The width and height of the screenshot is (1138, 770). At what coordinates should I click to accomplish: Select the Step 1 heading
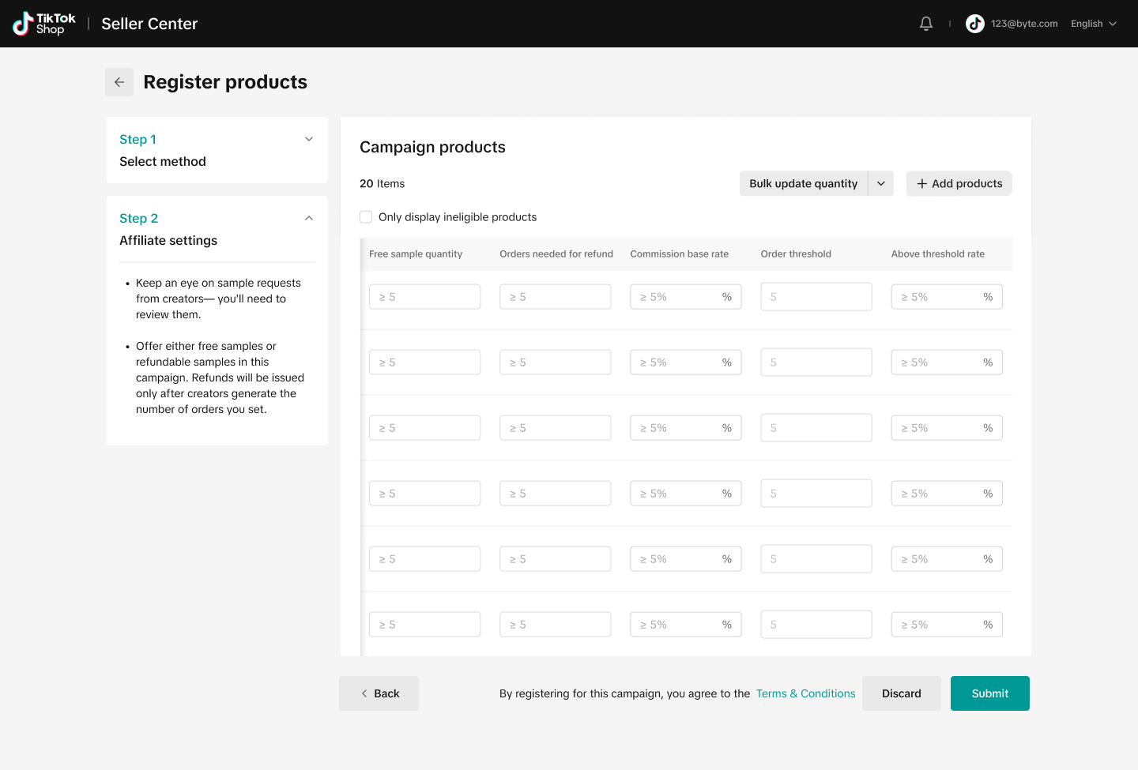pyautogui.click(x=138, y=139)
